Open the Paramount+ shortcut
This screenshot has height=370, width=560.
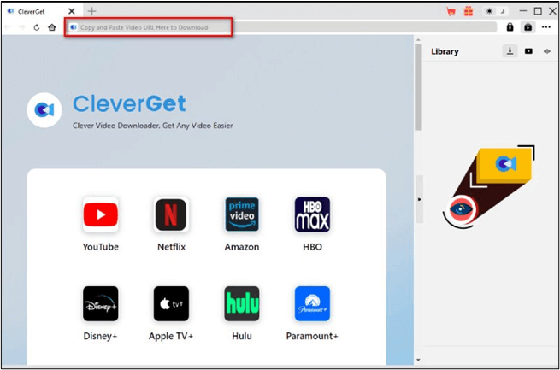click(312, 303)
